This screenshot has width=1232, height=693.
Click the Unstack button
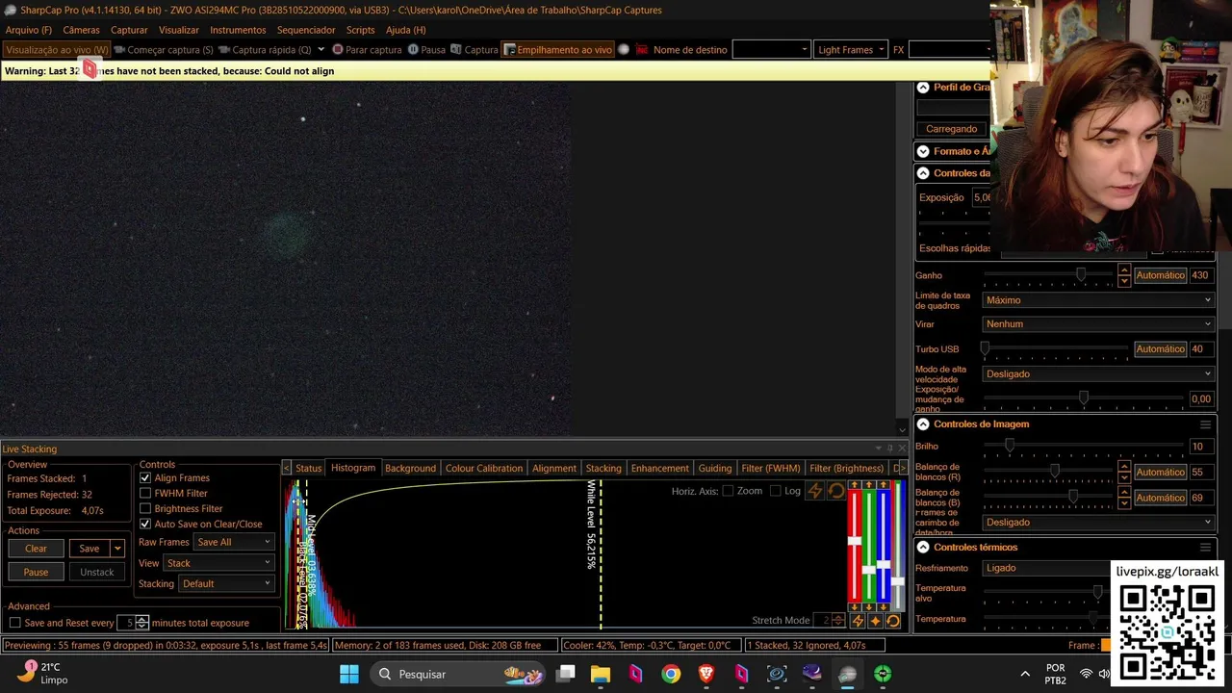[x=96, y=573]
